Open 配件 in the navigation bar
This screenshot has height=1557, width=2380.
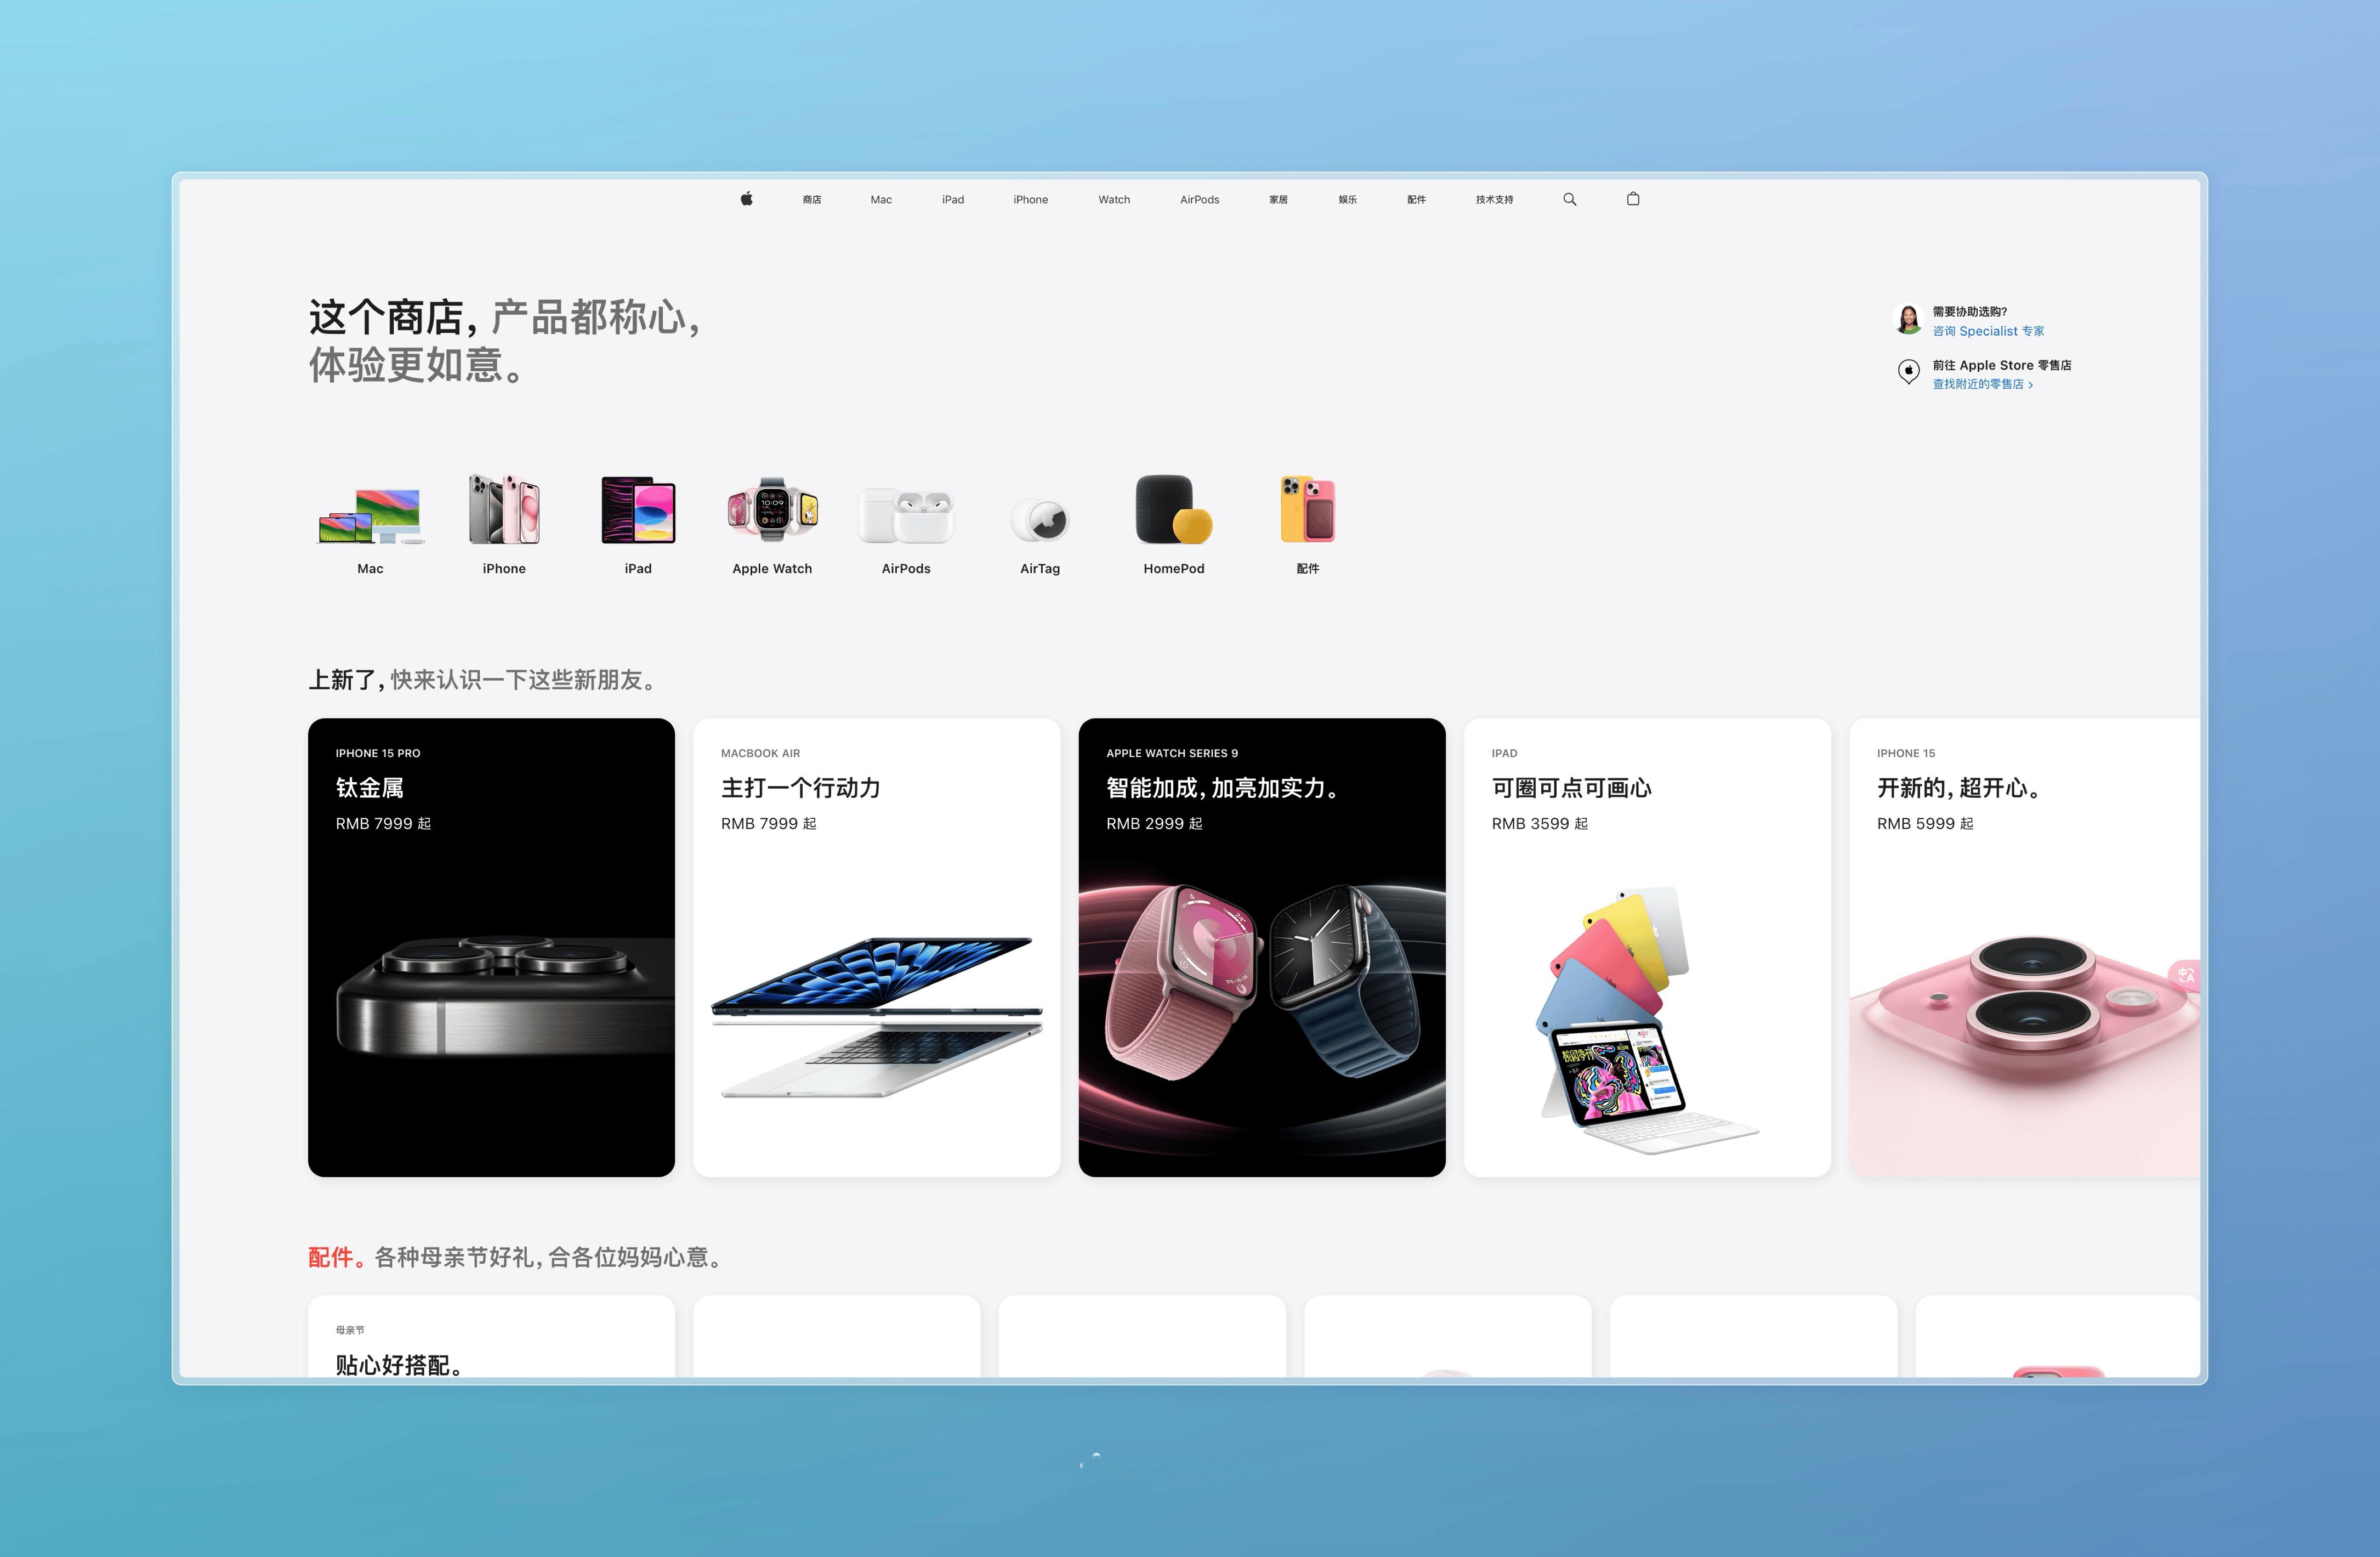(x=1416, y=200)
